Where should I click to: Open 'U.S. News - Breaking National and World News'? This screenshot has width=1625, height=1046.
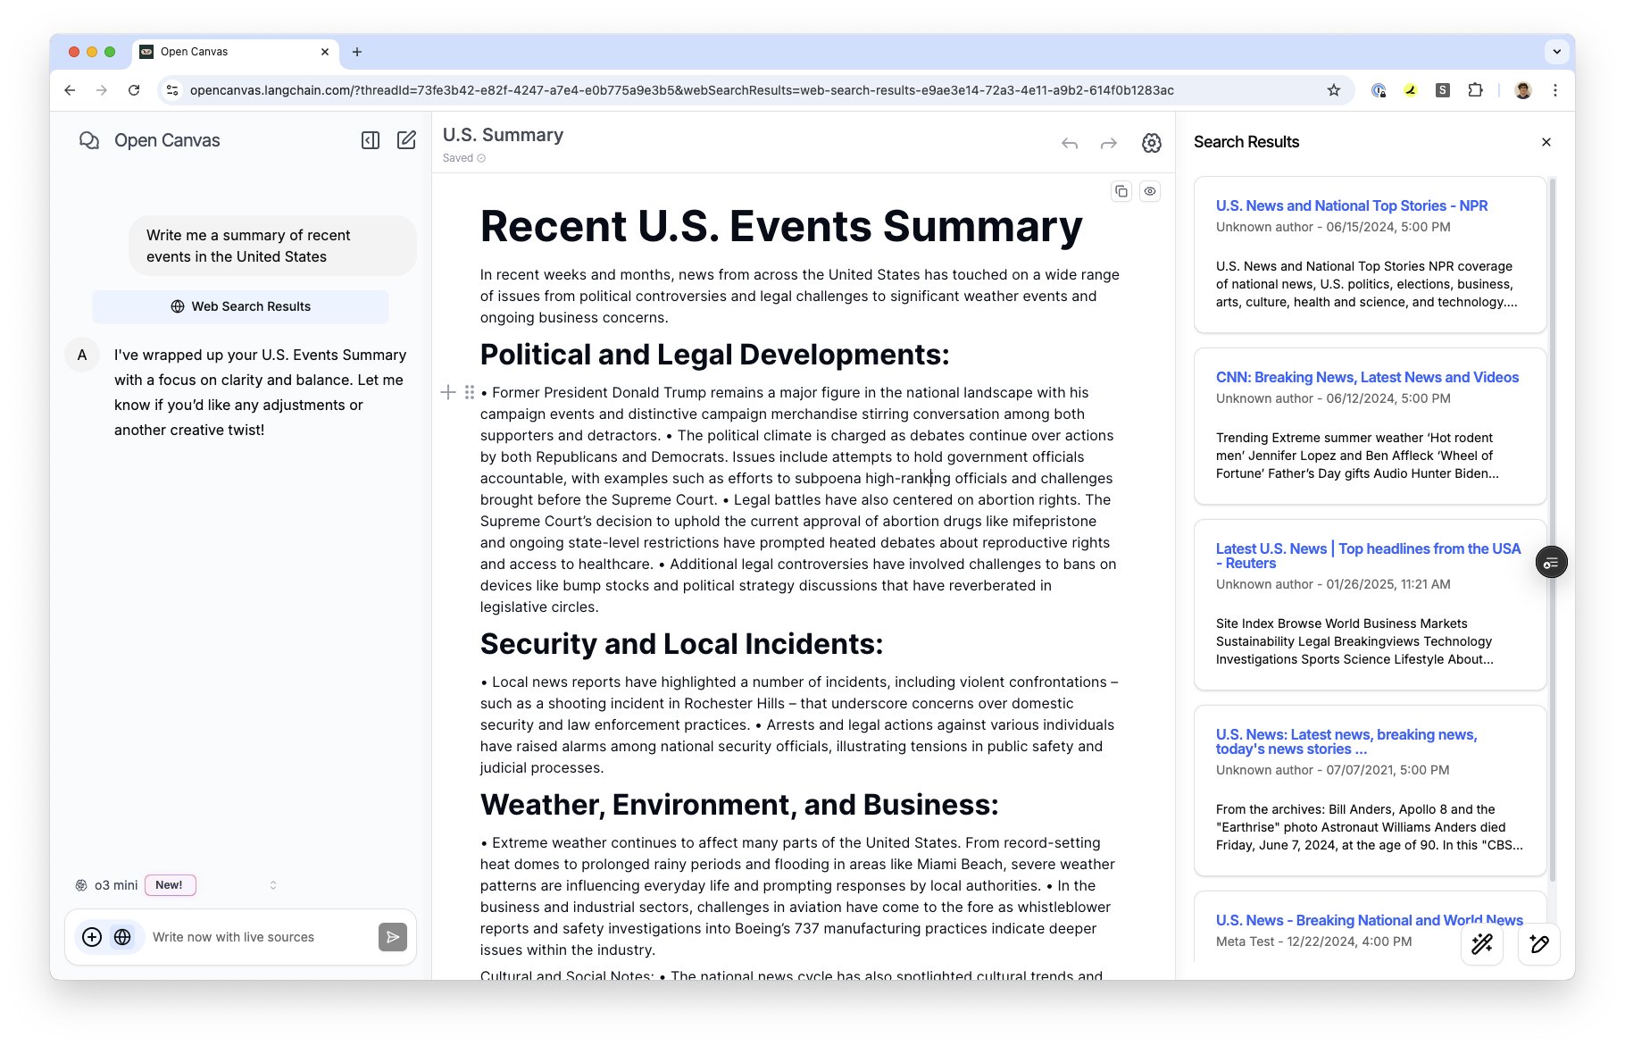pos(1370,920)
